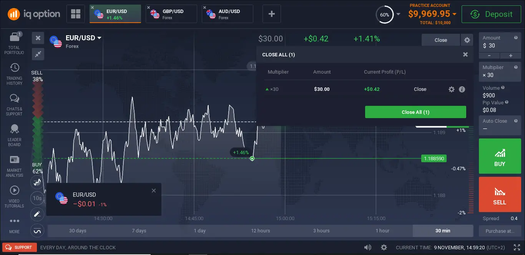This screenshot has width=525, height=255.
Task: Select the 1 hour timeframe
Action: click(x=382, y=231)
